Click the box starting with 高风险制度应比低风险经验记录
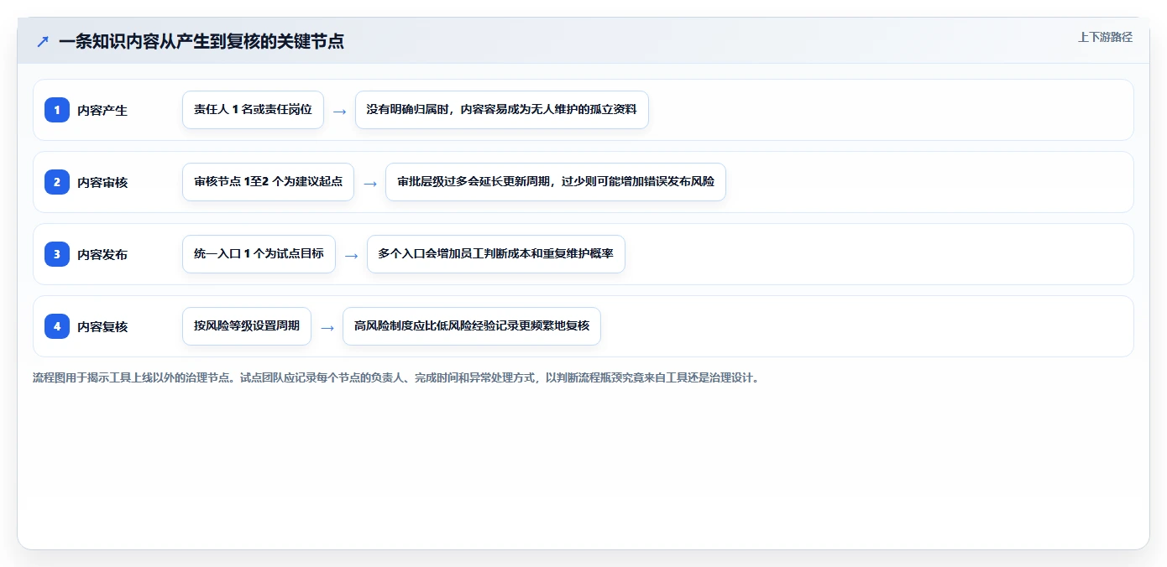Viewport: 1167px width, 567px height. [x=472, y=326]
